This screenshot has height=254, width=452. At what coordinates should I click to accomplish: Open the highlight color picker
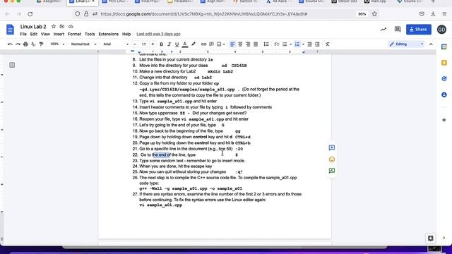[x=194, y=44]
